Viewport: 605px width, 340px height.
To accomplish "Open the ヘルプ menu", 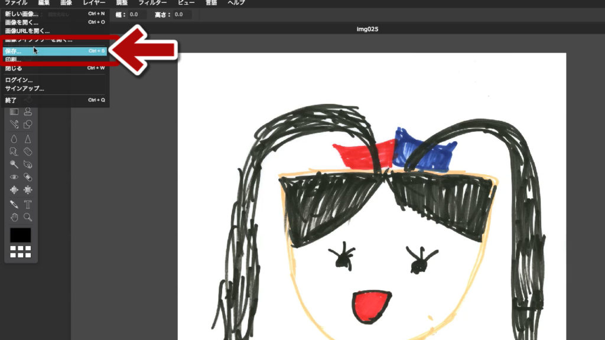I will coord(236,3).
